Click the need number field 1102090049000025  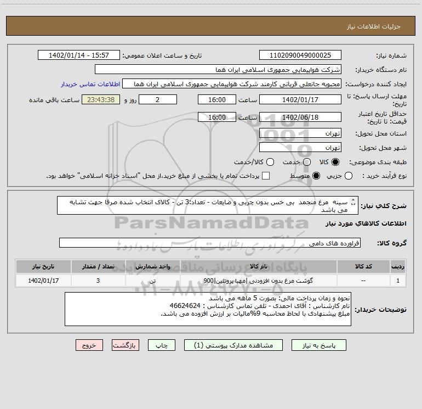[300, 55]
